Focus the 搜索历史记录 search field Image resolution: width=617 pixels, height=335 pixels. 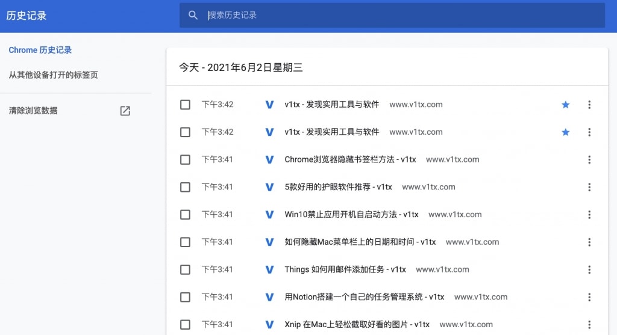pyautogui.click(x=392, y=15)
